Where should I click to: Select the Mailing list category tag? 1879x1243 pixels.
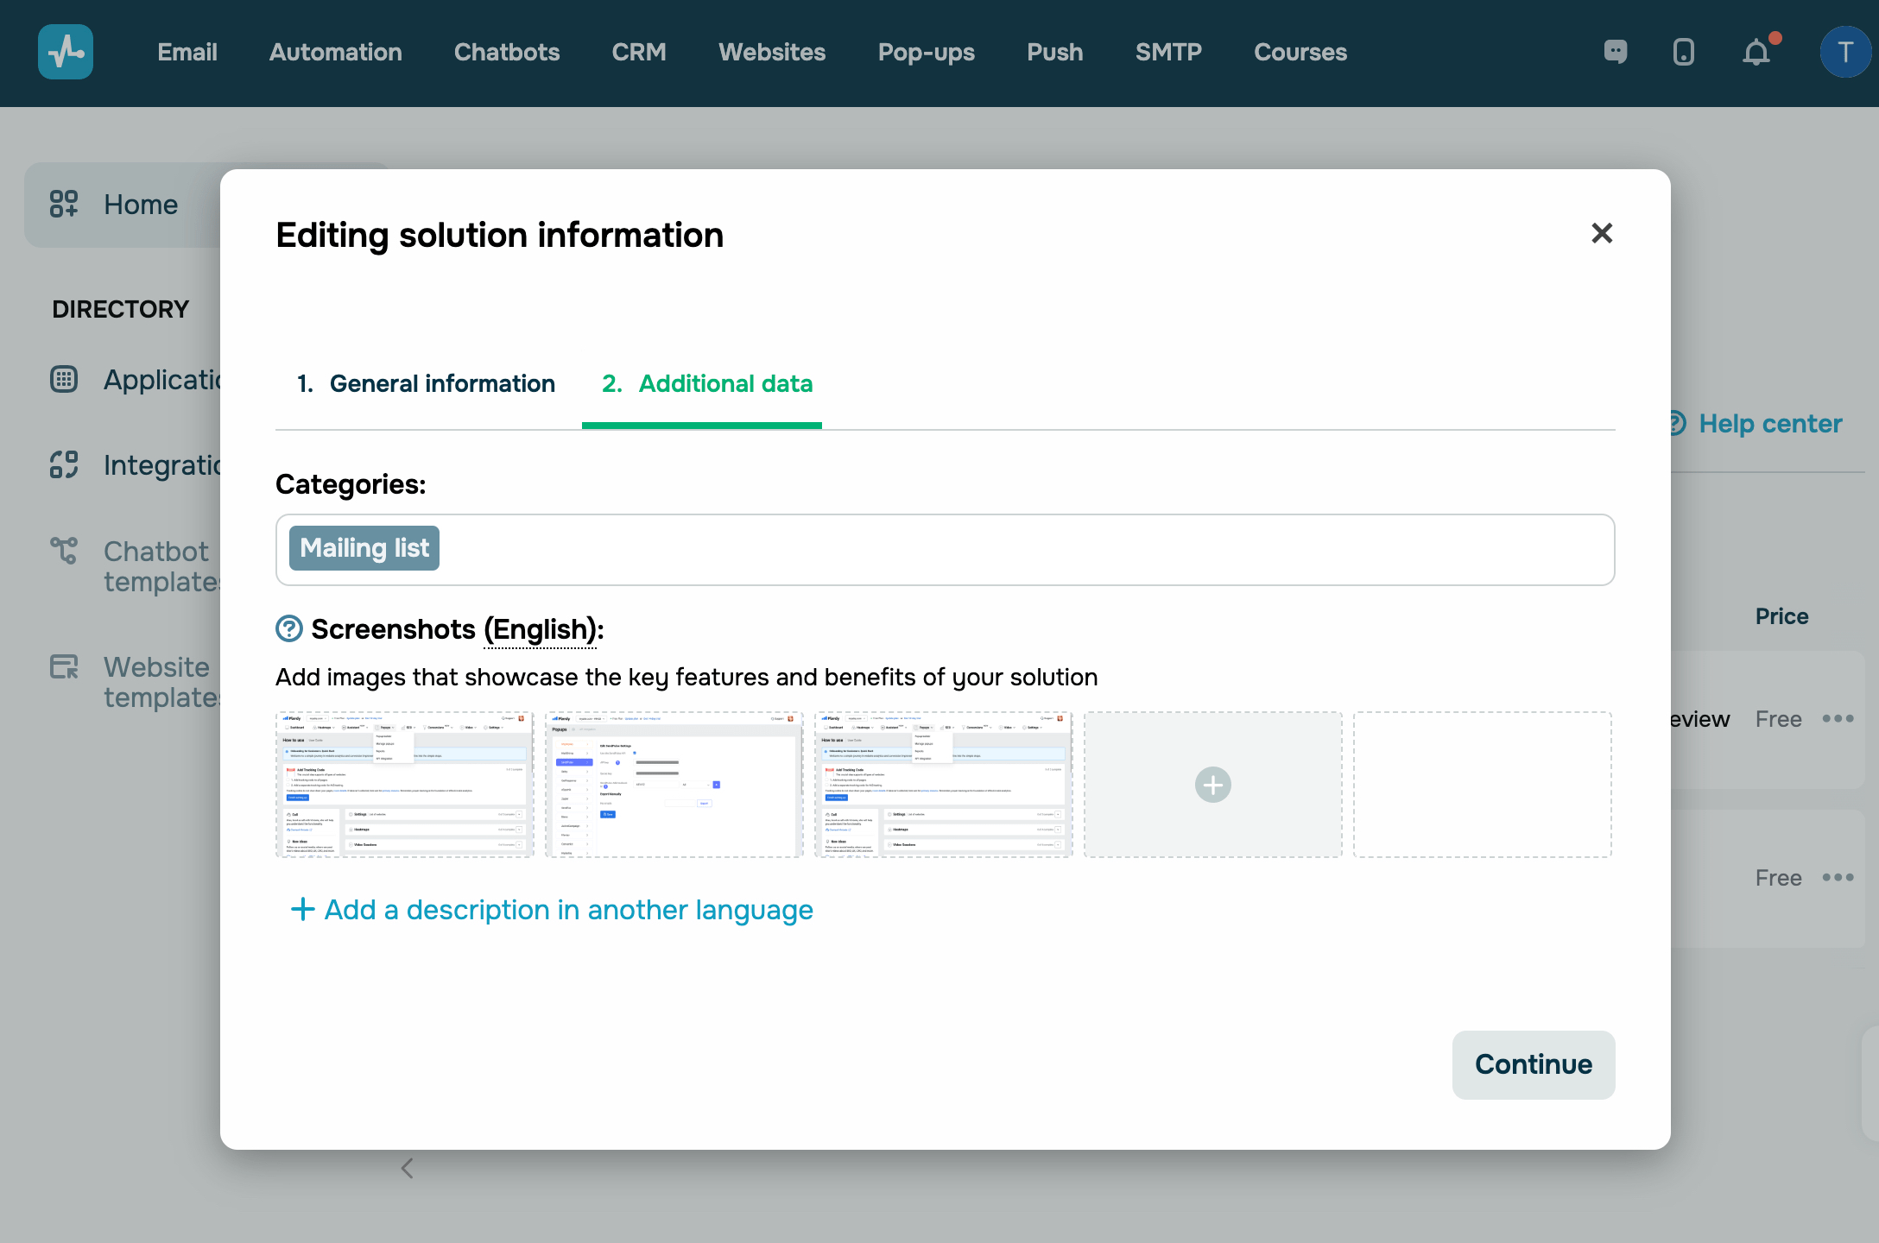(x=364, y=548)
